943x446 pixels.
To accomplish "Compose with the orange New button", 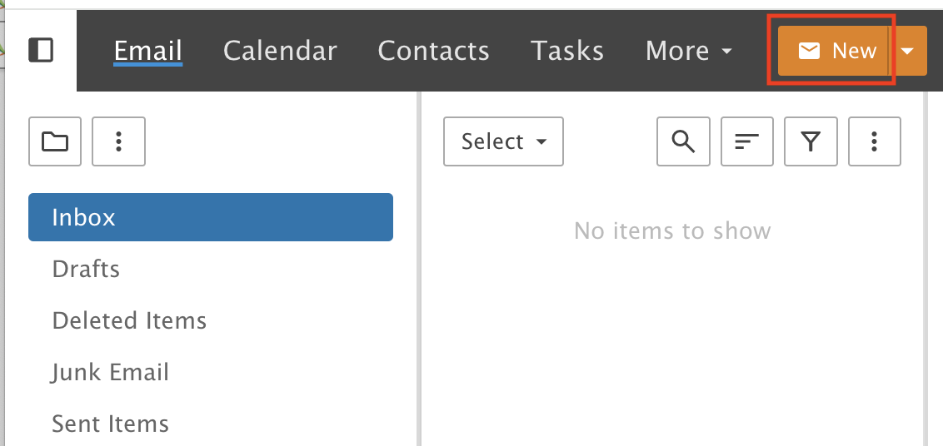I will [833, 51].
